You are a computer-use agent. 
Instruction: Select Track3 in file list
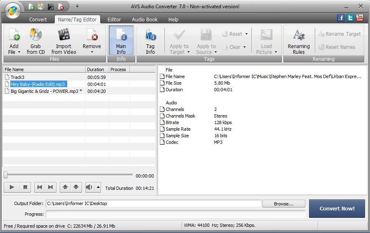pyautogui.click(x=17, y=77)
